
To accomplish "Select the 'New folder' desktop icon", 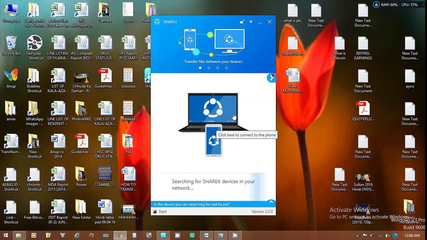I will coord(81,209).
